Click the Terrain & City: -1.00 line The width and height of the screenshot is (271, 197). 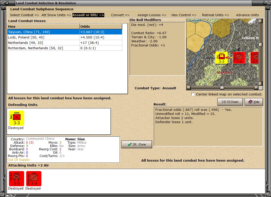pos(149,37)
